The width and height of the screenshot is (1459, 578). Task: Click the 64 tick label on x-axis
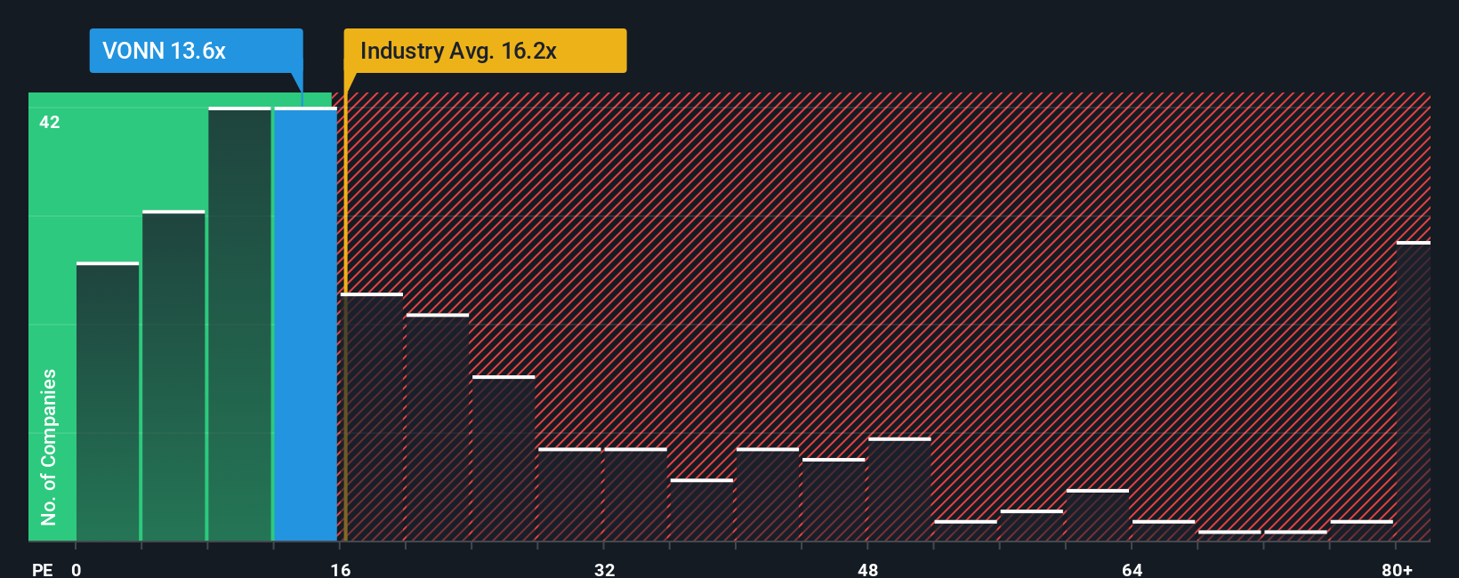click(1132, 570)
